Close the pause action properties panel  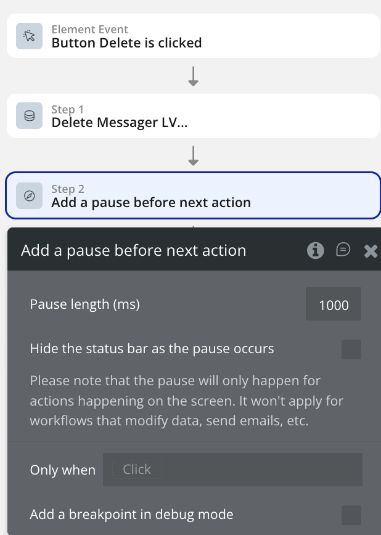[x=371, y=250]
